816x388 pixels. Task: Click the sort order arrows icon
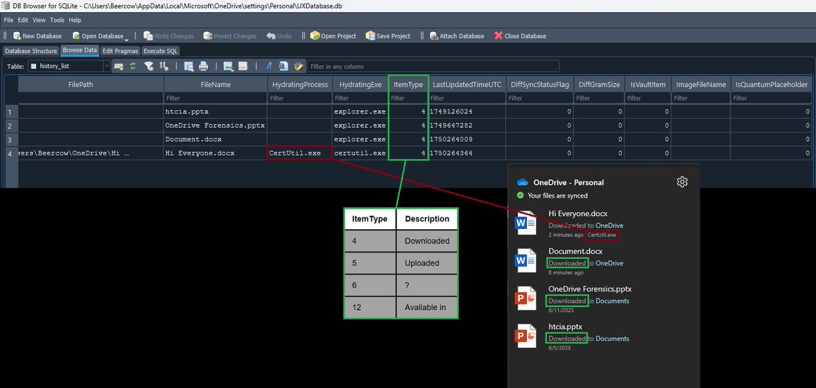click(164, 66)
